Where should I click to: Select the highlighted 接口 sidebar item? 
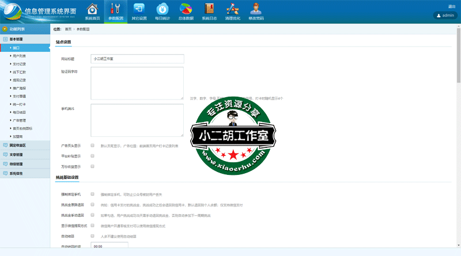[x=25, y=48]
